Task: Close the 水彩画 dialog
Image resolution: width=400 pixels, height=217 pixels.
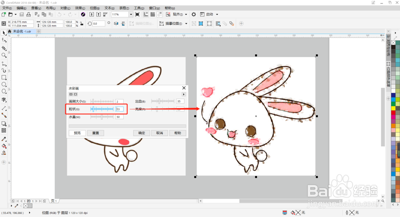Action: point(184,88)
